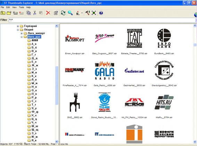Expand the Гербарий folder node
This screenshot has width=197, height=146.
pos(18,26)
